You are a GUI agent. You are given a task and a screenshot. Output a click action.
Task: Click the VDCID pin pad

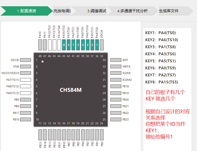pos(26,60)
